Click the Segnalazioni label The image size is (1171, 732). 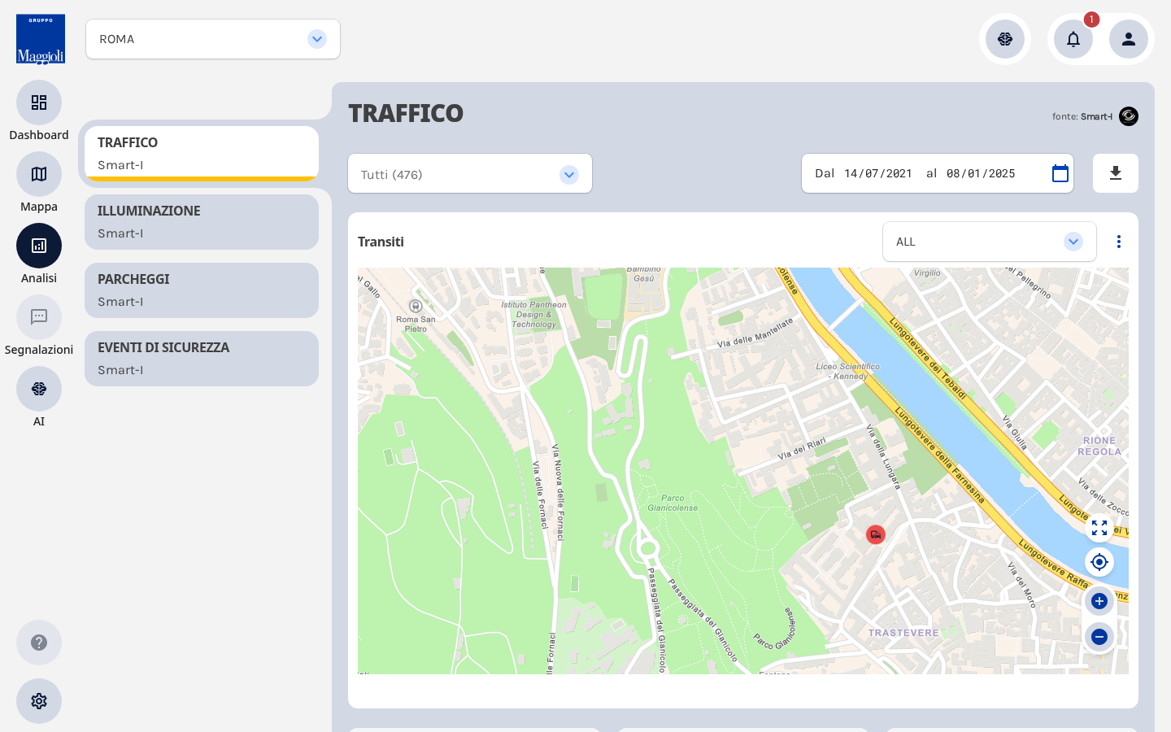tap(39, 350)
